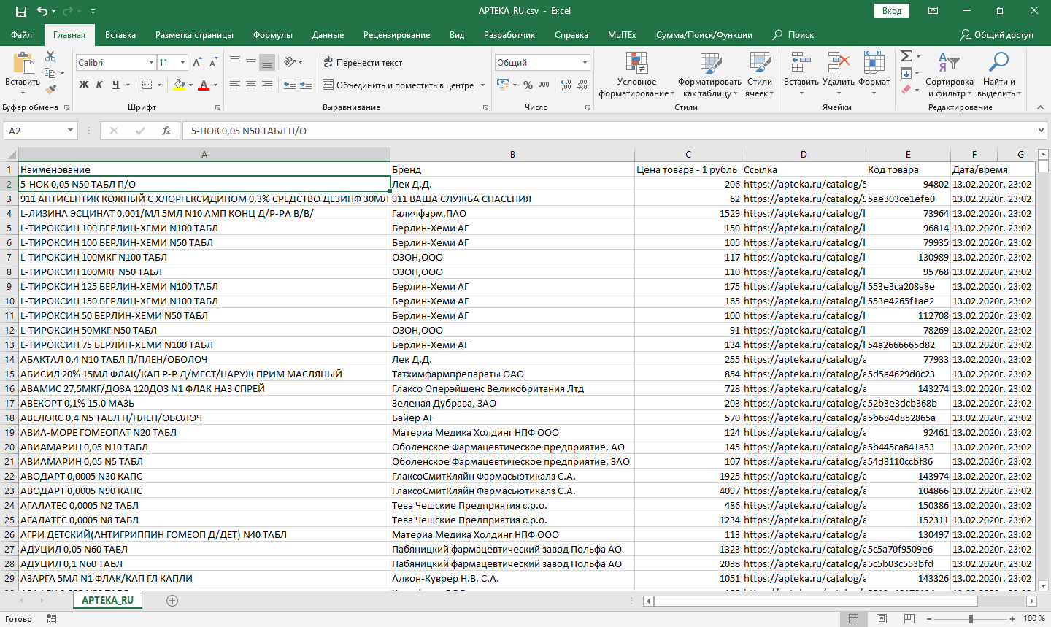The width and height of the screenshot is (1051, 627).
Task: Open Сортировка и фильтр menu
Action: (949, 75)
